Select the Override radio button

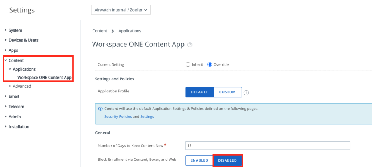point(210,64)
